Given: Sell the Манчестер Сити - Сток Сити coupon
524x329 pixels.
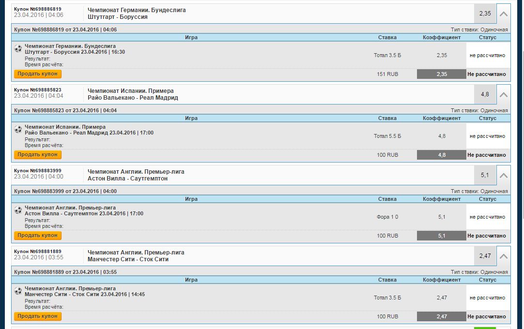Looking at the screenshot, I should pyautogui.click(x=38, y=316).
